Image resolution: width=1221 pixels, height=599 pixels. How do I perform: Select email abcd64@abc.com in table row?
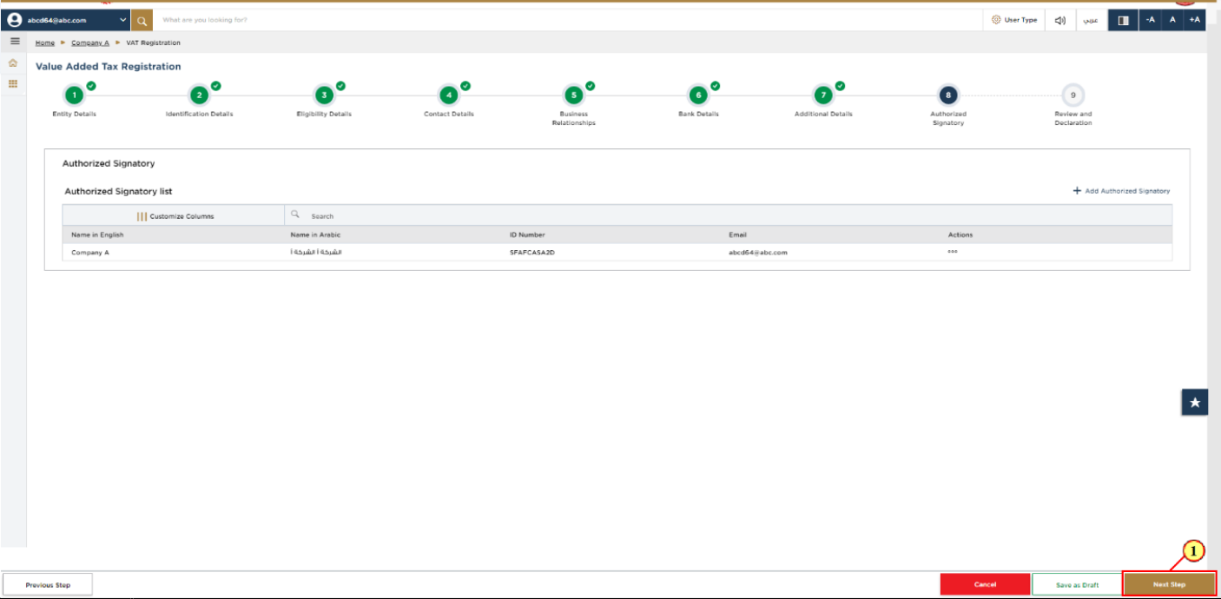pyautogui.click(x=758, y=253)
